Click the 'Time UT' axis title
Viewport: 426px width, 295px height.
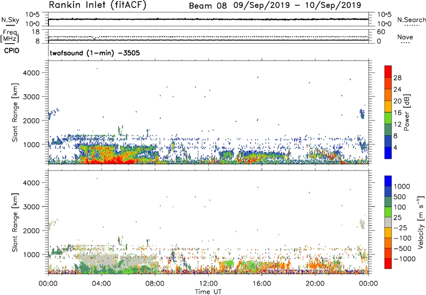tap(208, 292)
